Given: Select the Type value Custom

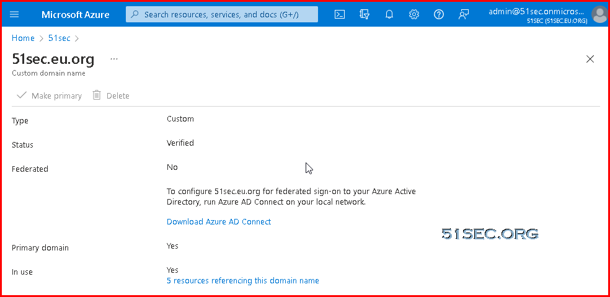Looking at the screenshot, I should point(180,118).
